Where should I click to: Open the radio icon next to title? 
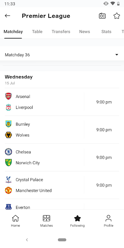click(102, 16)
